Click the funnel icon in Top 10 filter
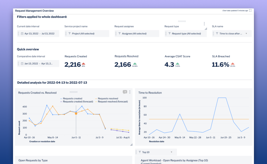 pyautogui.click(x=140, y=152)
